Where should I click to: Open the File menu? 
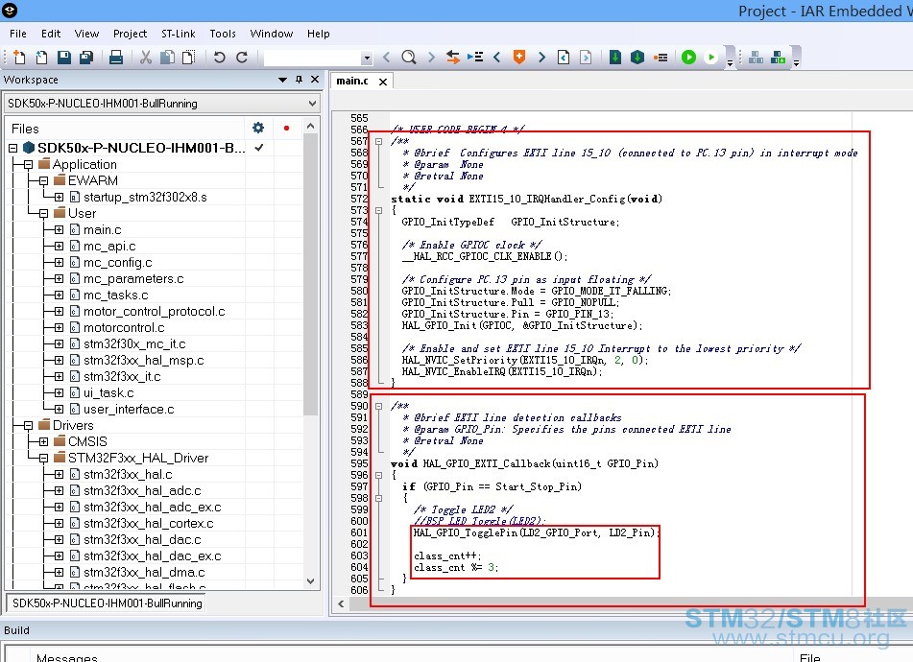(17, 34)
